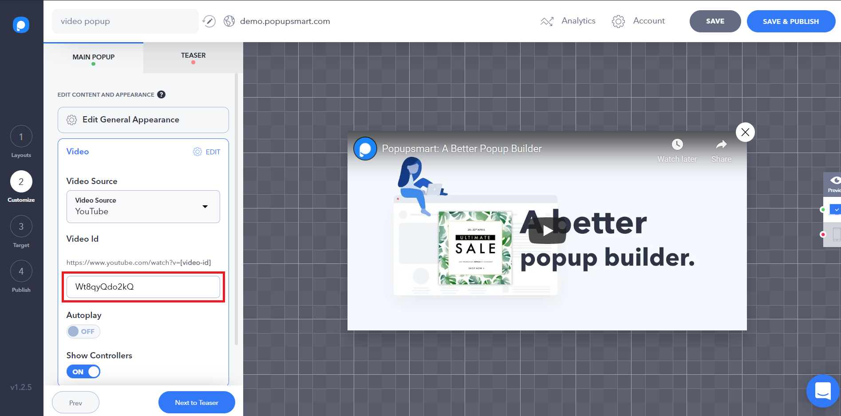Image resolution: width=841 pixels, height=416 pixels.
Task: Open the Video Source dropdown
Action: (143, 207)
